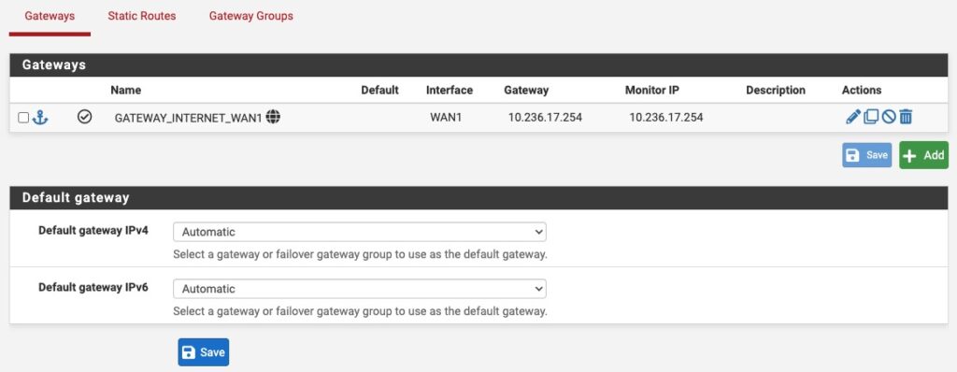Copy gateway with the duplicate icon
The height and width of the screenshot is (372, 957).
871,117
